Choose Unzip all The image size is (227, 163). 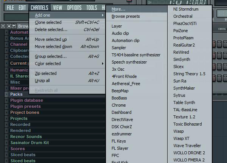click(x=67, y=81)
